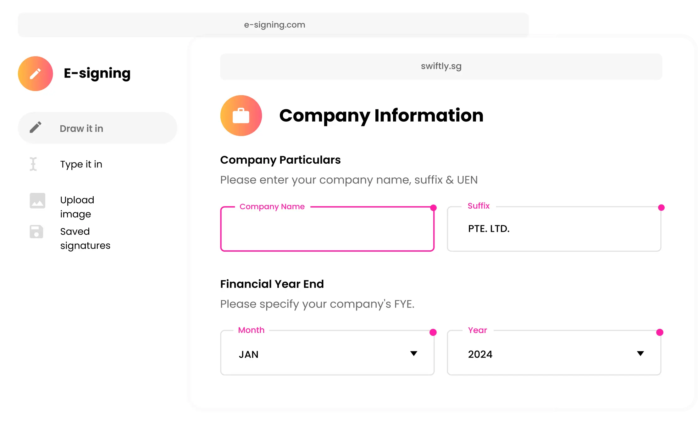The image size is (698, 426).
Task: Click the pink dot on the Month field
Action: pos(433,332)
